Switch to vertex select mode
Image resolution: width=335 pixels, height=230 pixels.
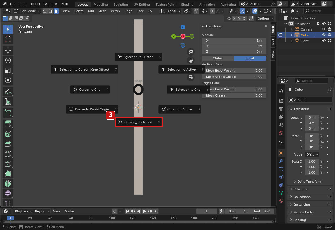[45, 11]
